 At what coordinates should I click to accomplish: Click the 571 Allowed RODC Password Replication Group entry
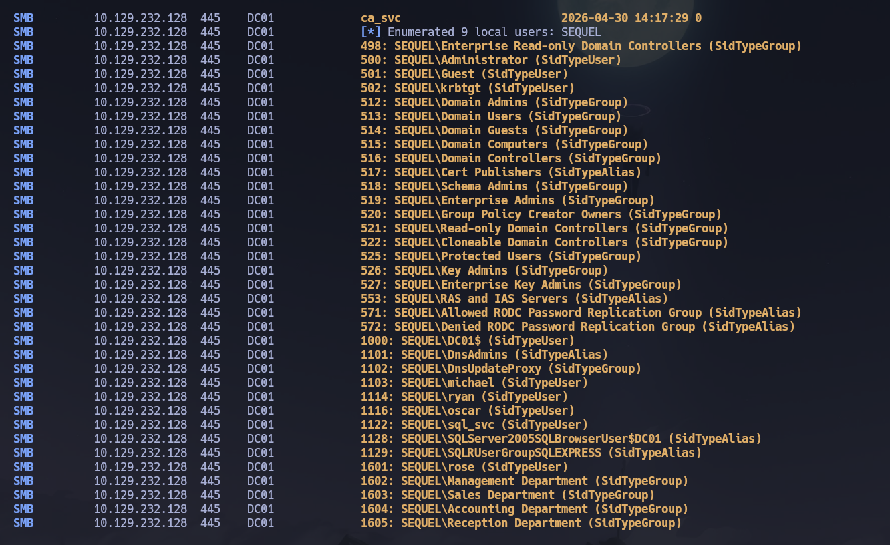(581, 313)
